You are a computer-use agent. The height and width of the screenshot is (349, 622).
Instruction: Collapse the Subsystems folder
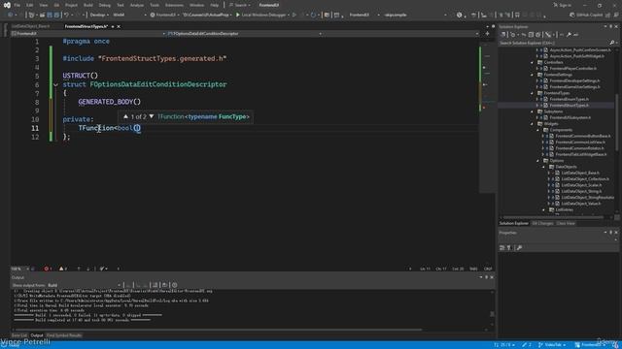point(533,111)
